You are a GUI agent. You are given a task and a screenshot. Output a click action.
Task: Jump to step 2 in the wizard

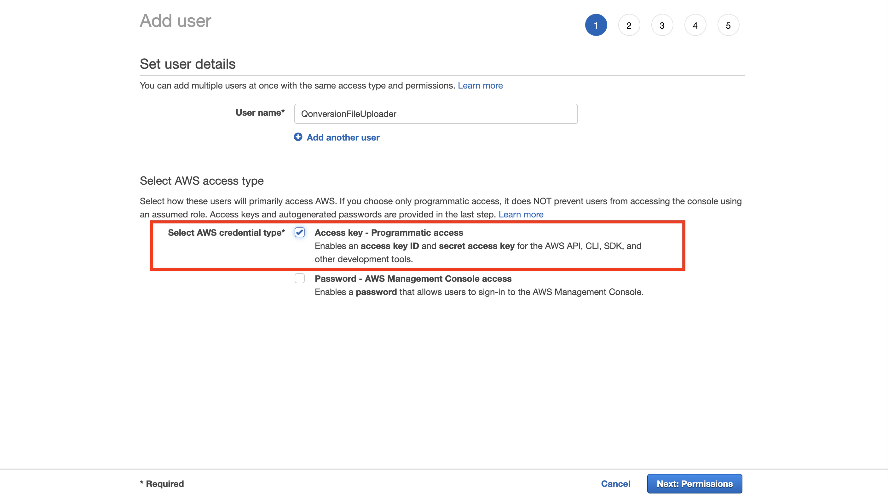629,25
